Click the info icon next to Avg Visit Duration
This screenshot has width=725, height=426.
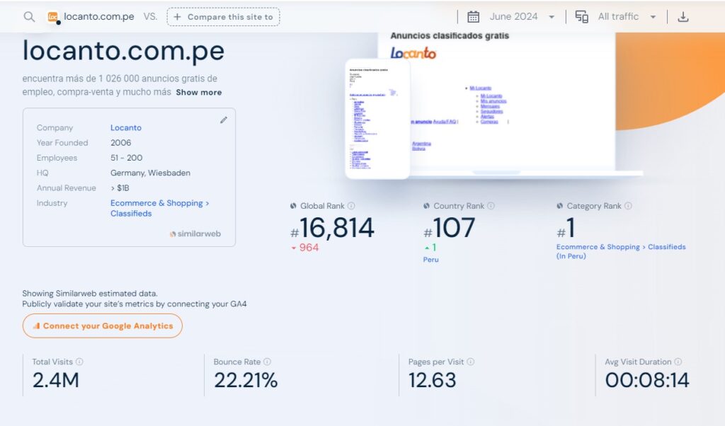point(678,362)
